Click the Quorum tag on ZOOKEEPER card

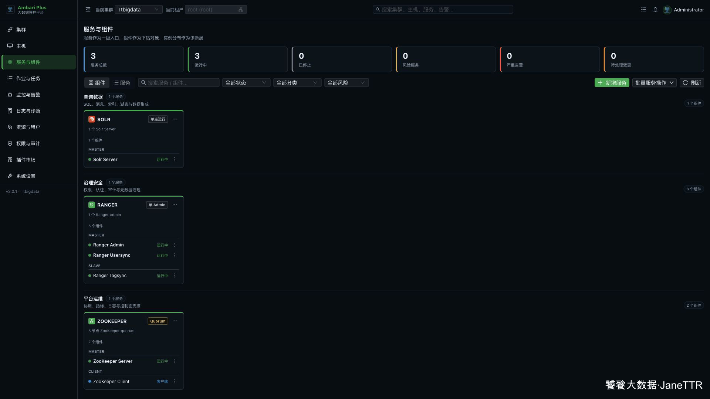(x=158, y=321)
